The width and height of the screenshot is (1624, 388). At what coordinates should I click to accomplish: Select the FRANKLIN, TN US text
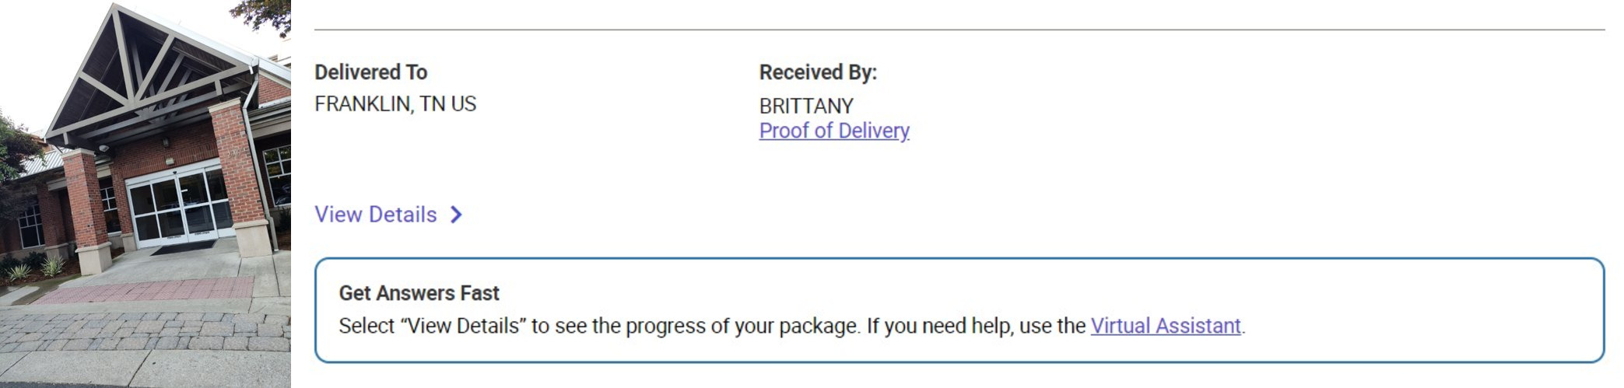pos(395,104)
